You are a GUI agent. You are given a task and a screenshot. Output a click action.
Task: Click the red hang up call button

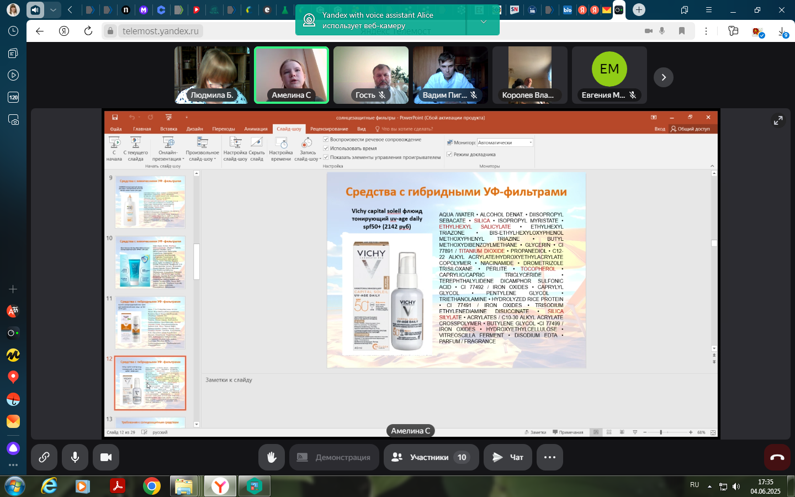777,457
